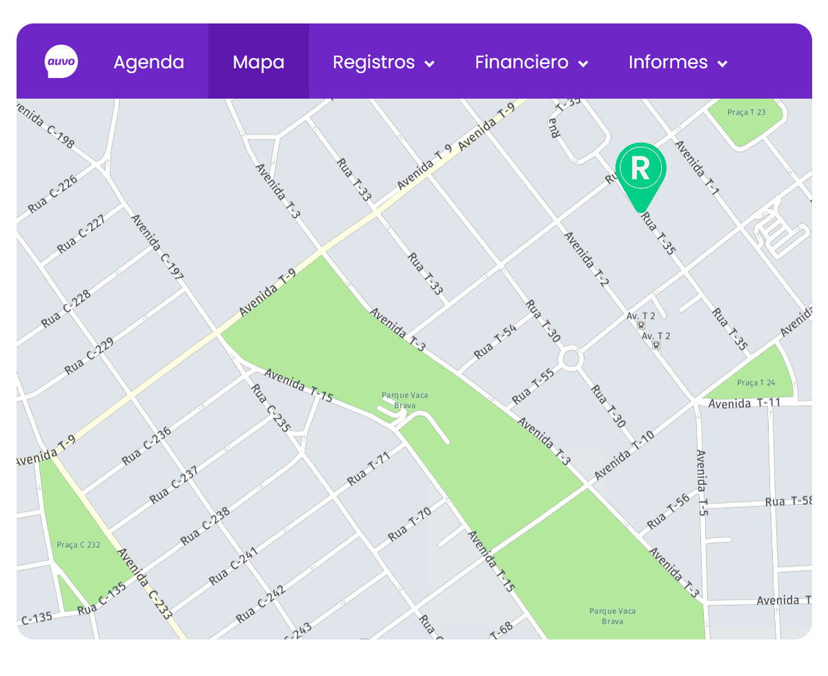Click the roundabout on Rua T-30
The height and width of the screenshot is (676, 828).
[571, 359]
